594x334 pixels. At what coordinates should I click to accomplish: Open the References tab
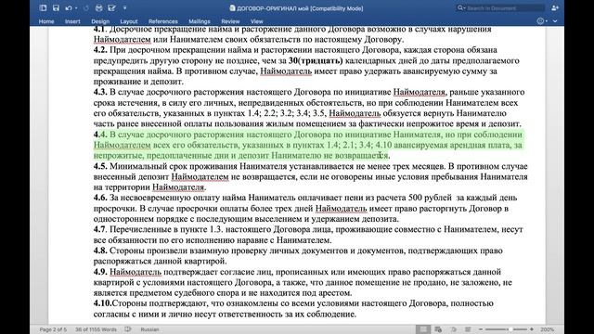163,21
